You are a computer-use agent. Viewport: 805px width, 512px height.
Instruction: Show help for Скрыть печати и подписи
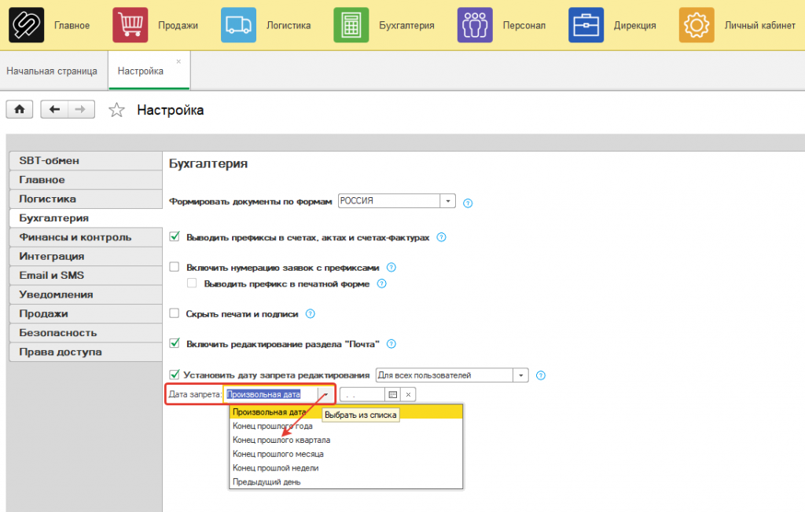pos(310,314)
